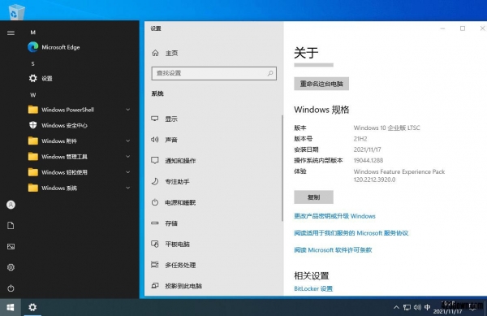Open the Windows 附件 folder
This screenshot has height=316, width=487.
[x=53, y=141]
